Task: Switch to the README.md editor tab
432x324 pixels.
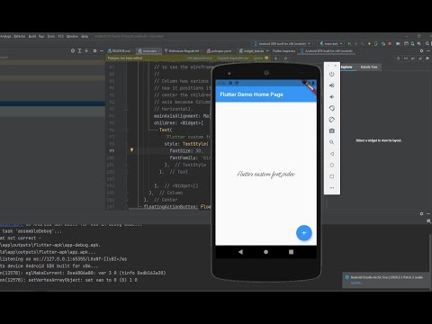Action: coord(120,51)
